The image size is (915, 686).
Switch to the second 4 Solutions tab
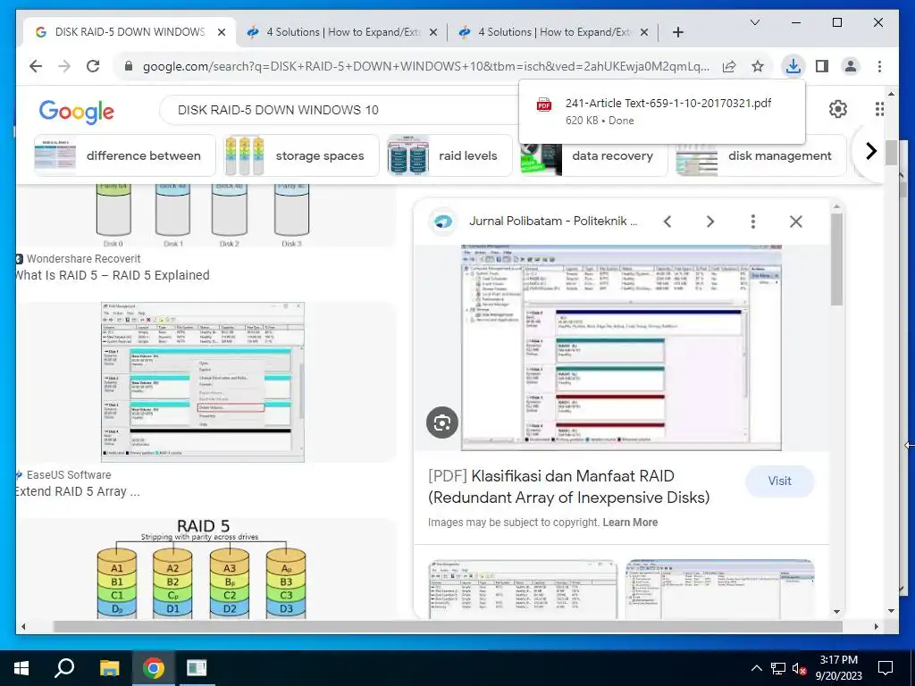click(x=343, y=32)
